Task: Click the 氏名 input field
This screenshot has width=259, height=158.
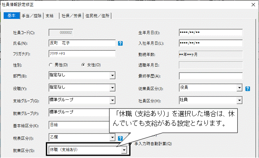Action: pyautogui.click(x=82, y=43)
